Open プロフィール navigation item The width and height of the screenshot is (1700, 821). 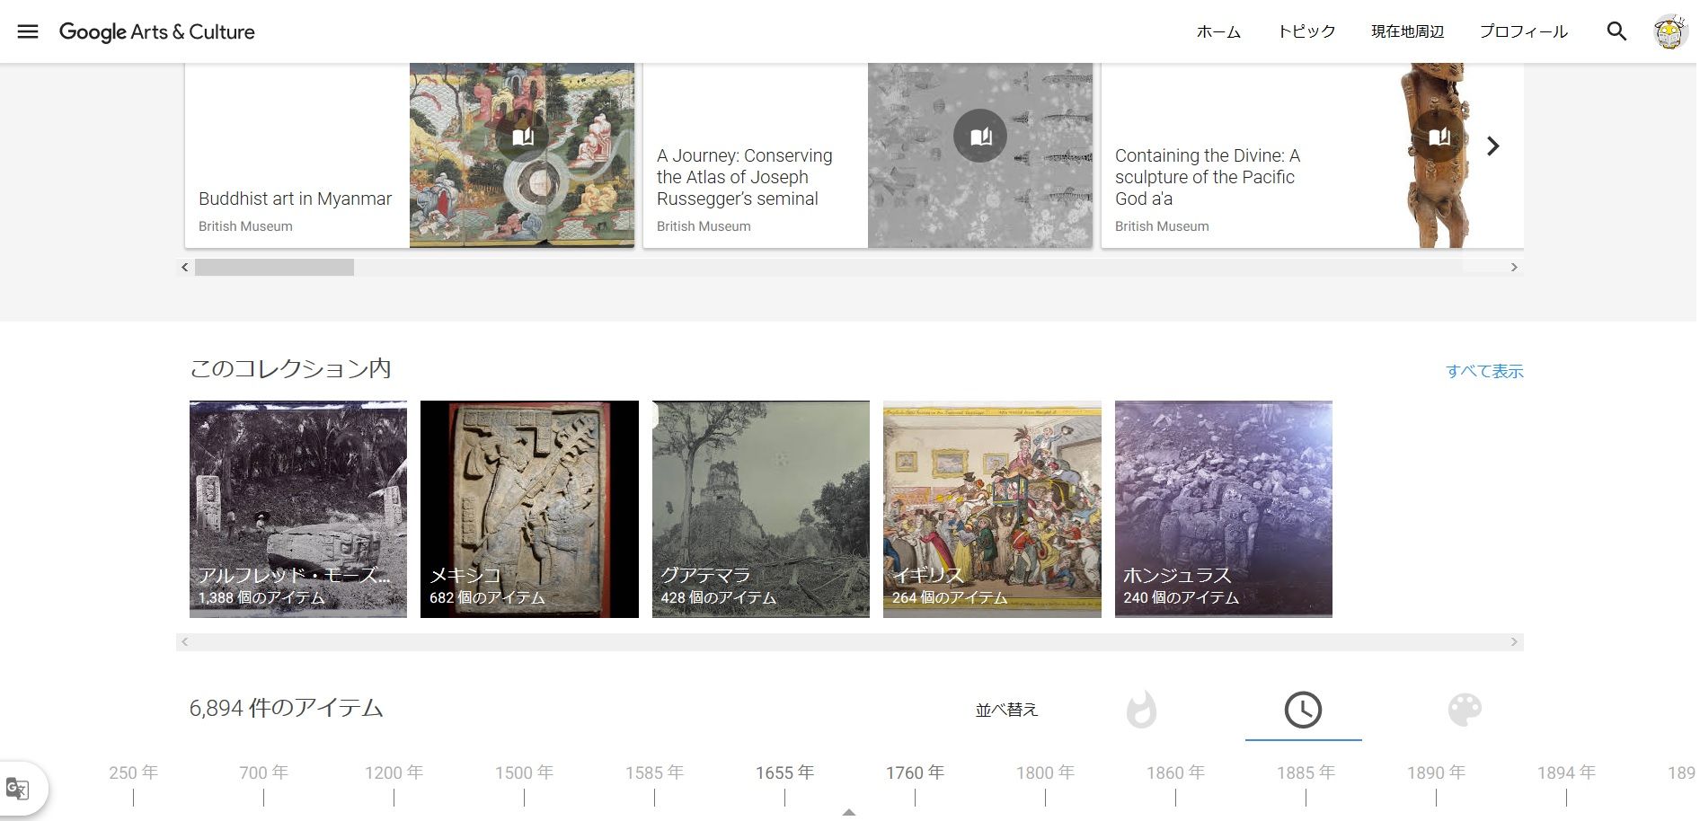coord(1524,31)
